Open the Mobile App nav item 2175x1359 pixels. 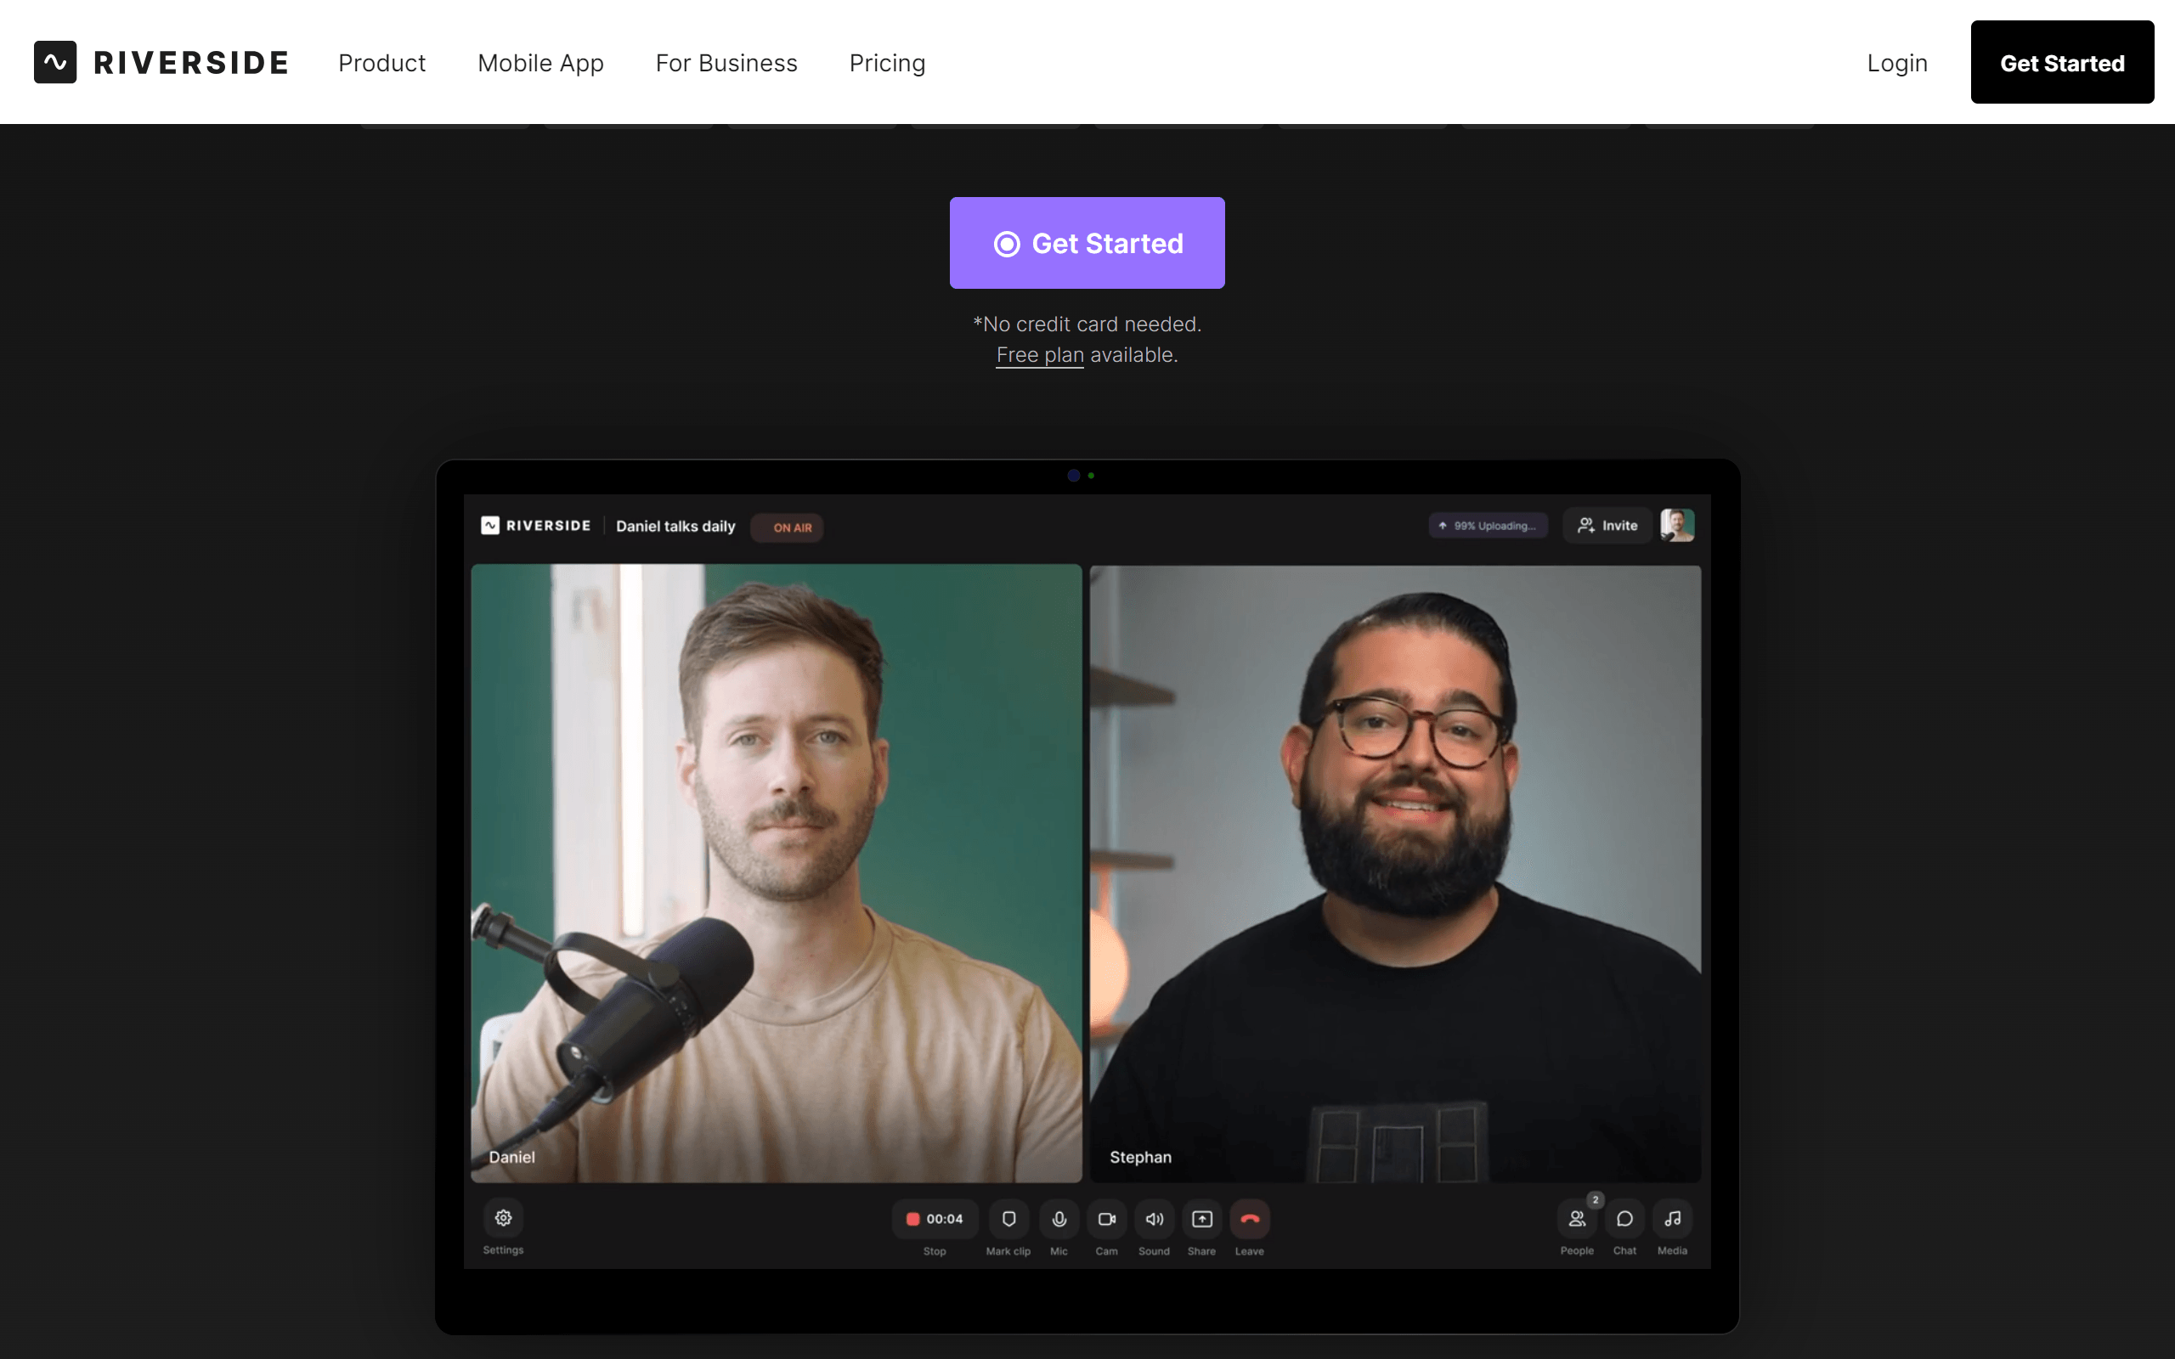click(540, 63)
